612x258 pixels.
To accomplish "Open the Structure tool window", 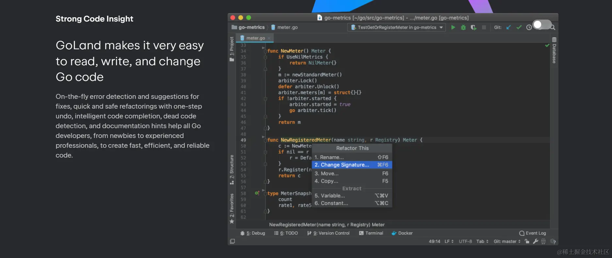I will point(232,170).
